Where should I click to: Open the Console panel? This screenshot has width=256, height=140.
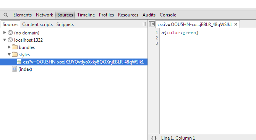click(168, 15)
